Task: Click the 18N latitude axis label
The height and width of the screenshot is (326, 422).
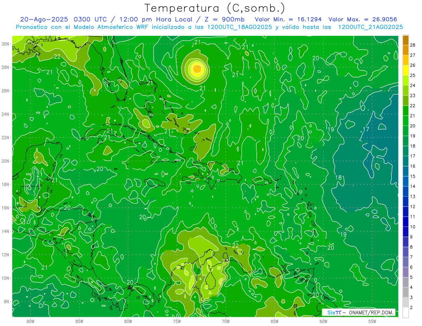Action: (6, 184)
